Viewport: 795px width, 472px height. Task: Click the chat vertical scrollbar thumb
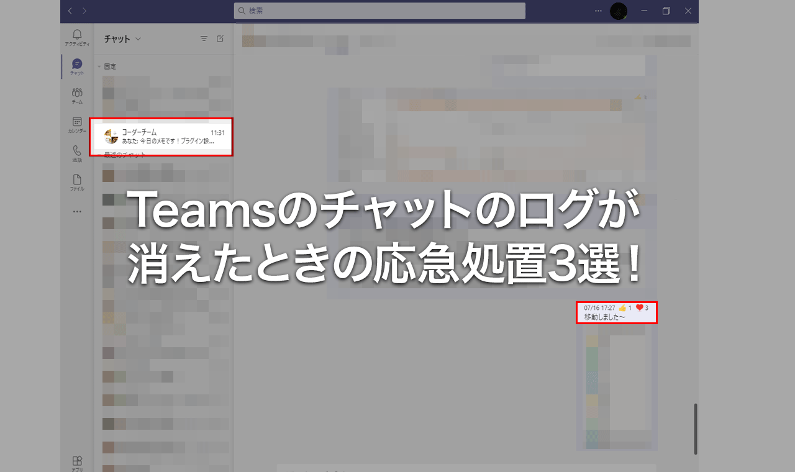coord(696,429)
